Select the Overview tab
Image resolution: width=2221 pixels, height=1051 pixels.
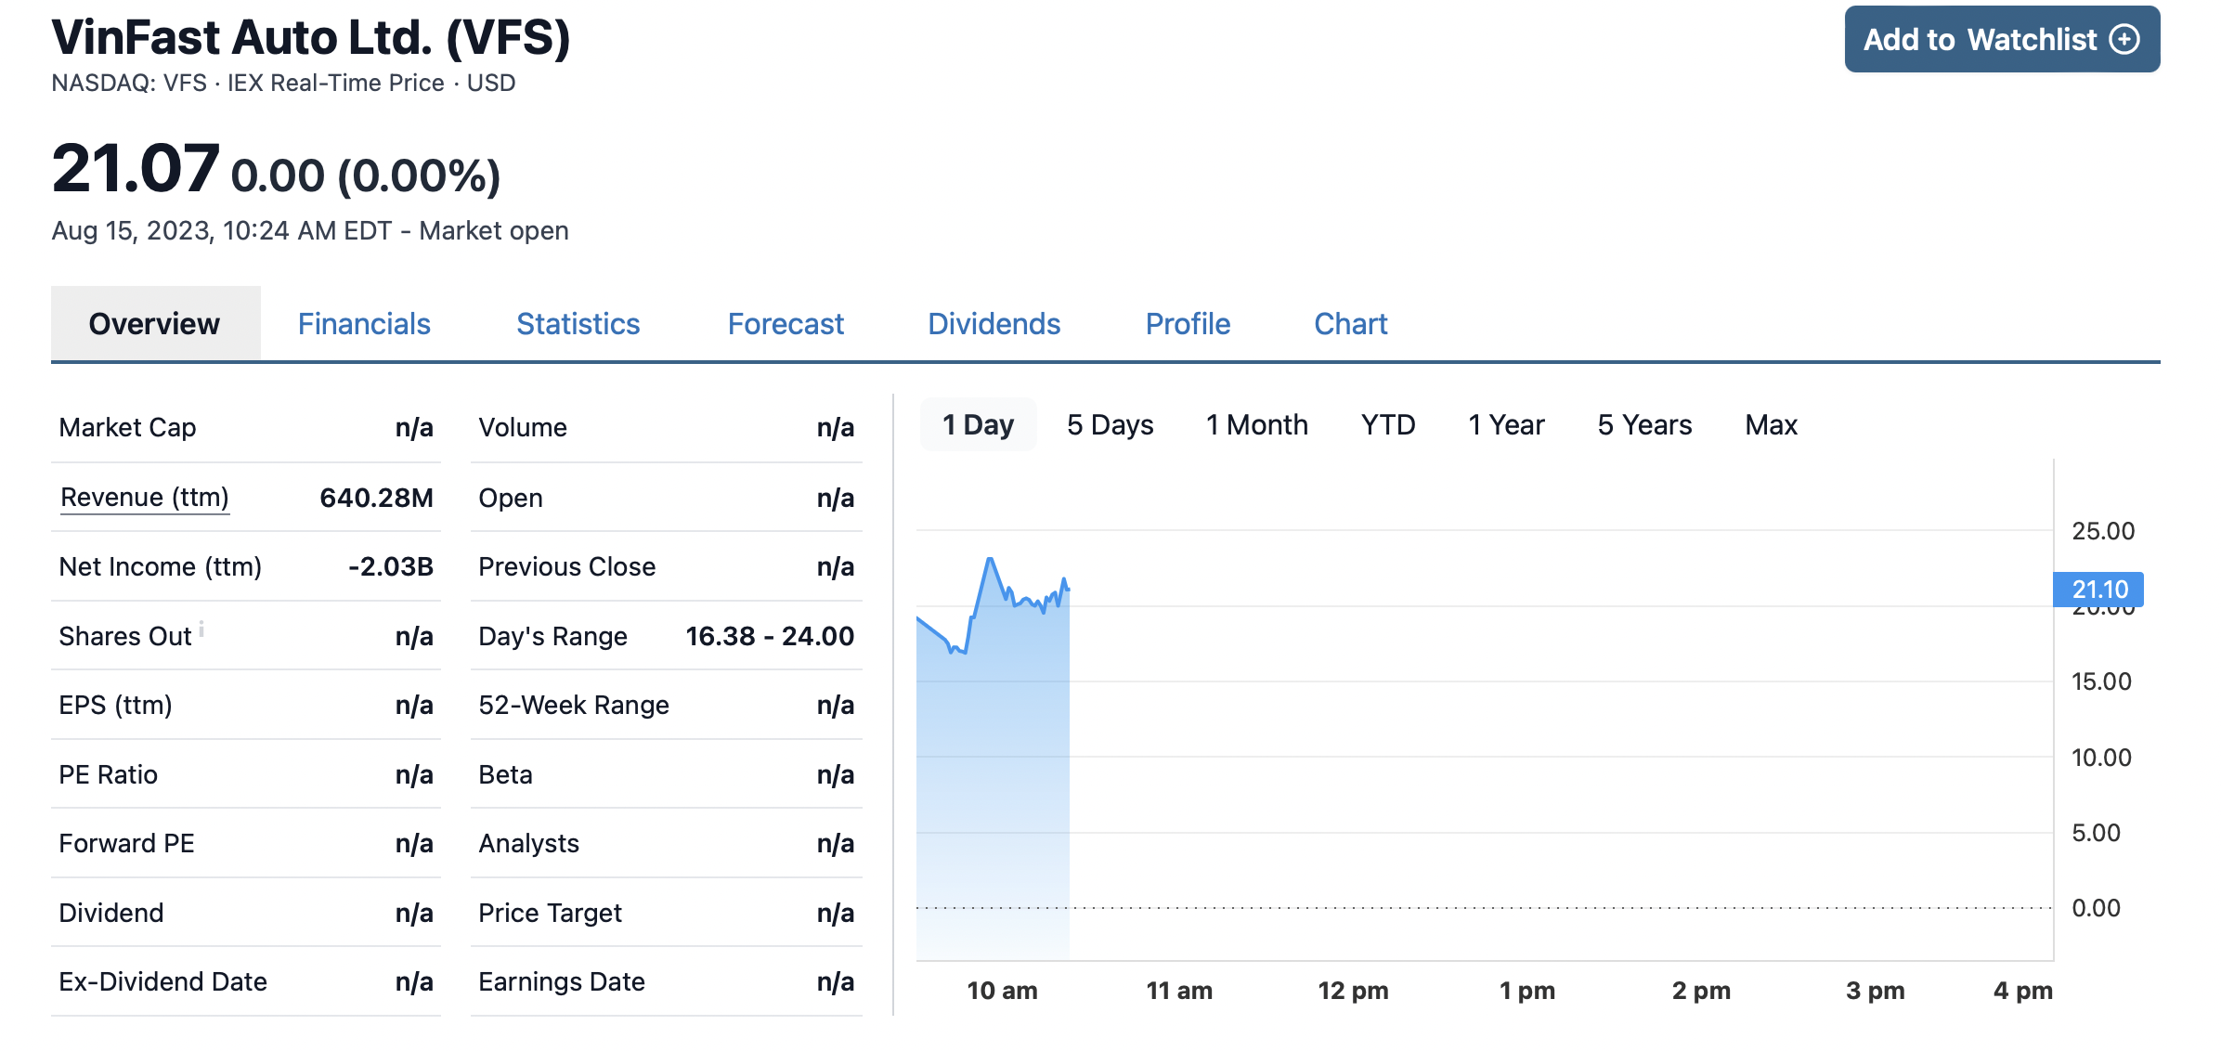[x=154, y=324]
